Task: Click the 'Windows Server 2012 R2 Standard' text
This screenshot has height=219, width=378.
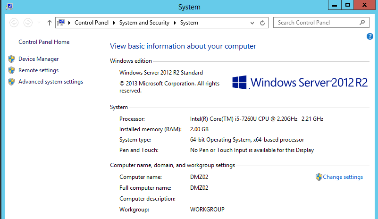Action: (161, 73)
